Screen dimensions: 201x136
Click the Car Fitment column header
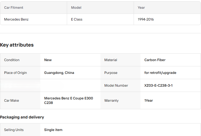point(14,8)
